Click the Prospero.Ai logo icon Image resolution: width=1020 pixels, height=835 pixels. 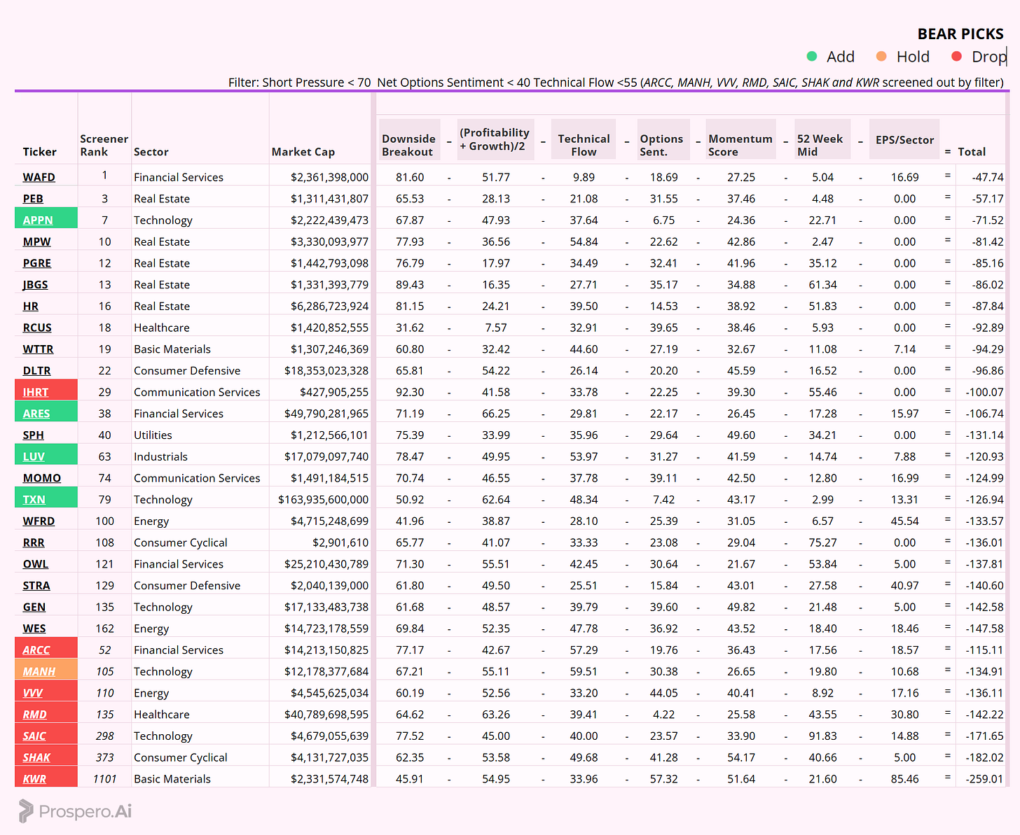(26, 811)
